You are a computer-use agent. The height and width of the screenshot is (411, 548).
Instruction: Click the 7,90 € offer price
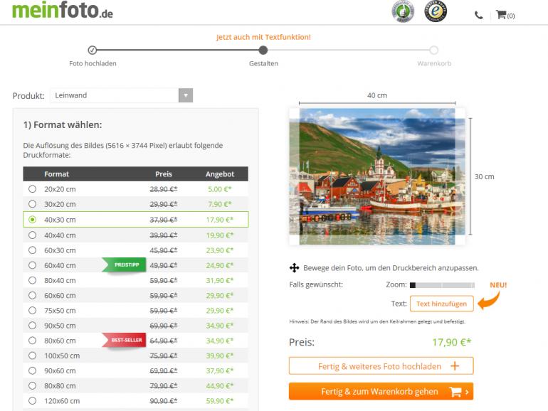coord(219,204)
